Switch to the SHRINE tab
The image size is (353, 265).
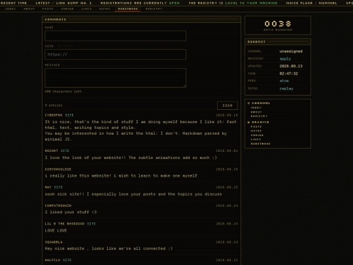point(67,9)
